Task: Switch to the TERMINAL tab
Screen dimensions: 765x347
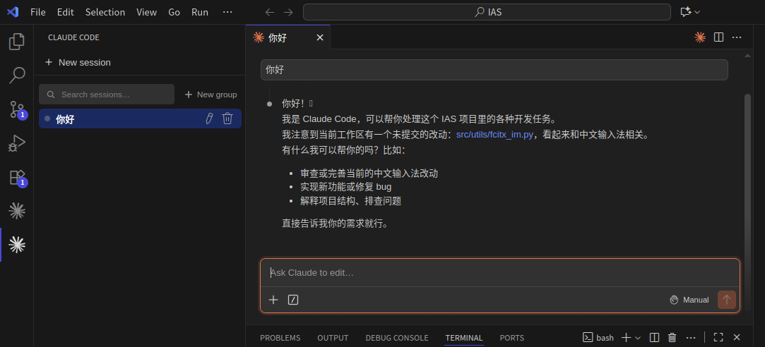Action: (x=464, y=338)
